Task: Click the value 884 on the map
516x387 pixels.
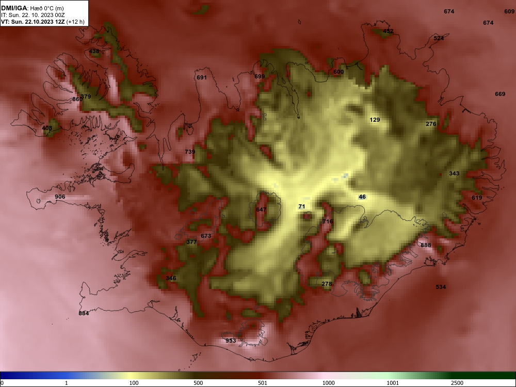Action: (x=84, y=313)
